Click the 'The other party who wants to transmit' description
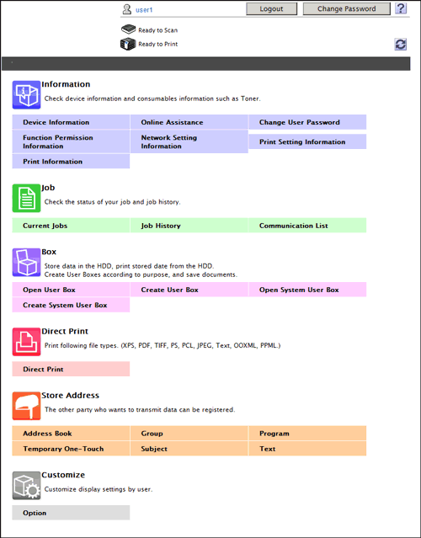Viewport: 421px width, 538px height. pyautogui.click(x=140, y=410)
